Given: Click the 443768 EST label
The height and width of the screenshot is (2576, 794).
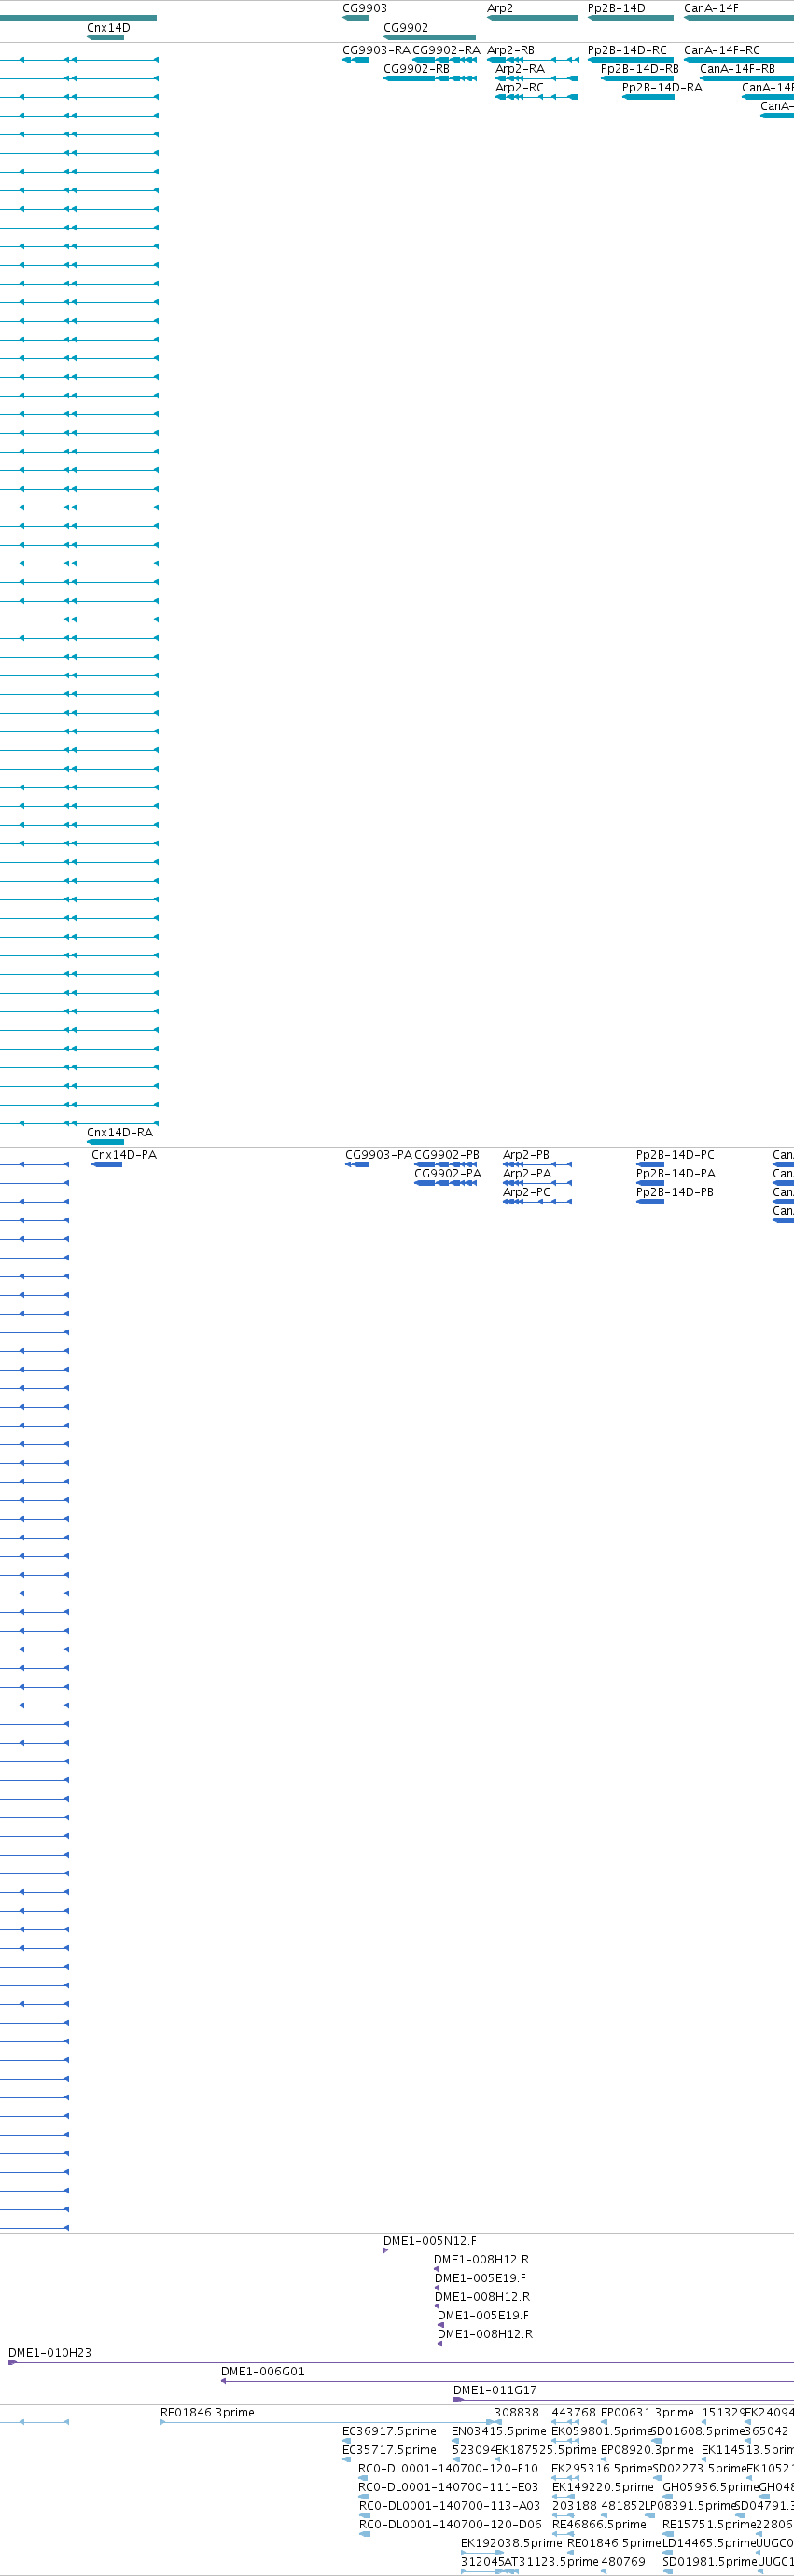Looking at the screenshot, I should (573, 2413).
